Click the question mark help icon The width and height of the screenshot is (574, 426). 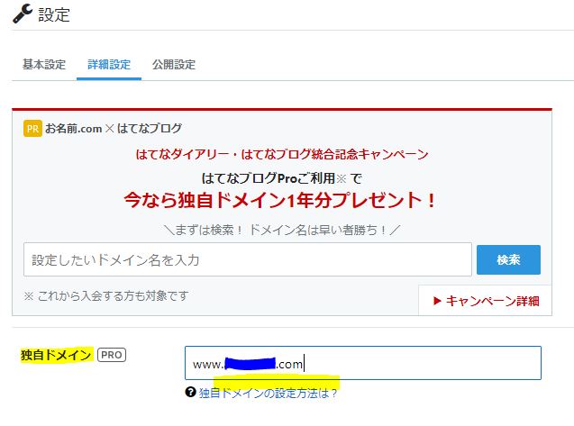(x=190, y=393)
